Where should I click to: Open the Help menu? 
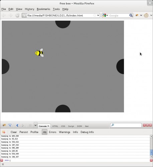[x=65, y=9]
